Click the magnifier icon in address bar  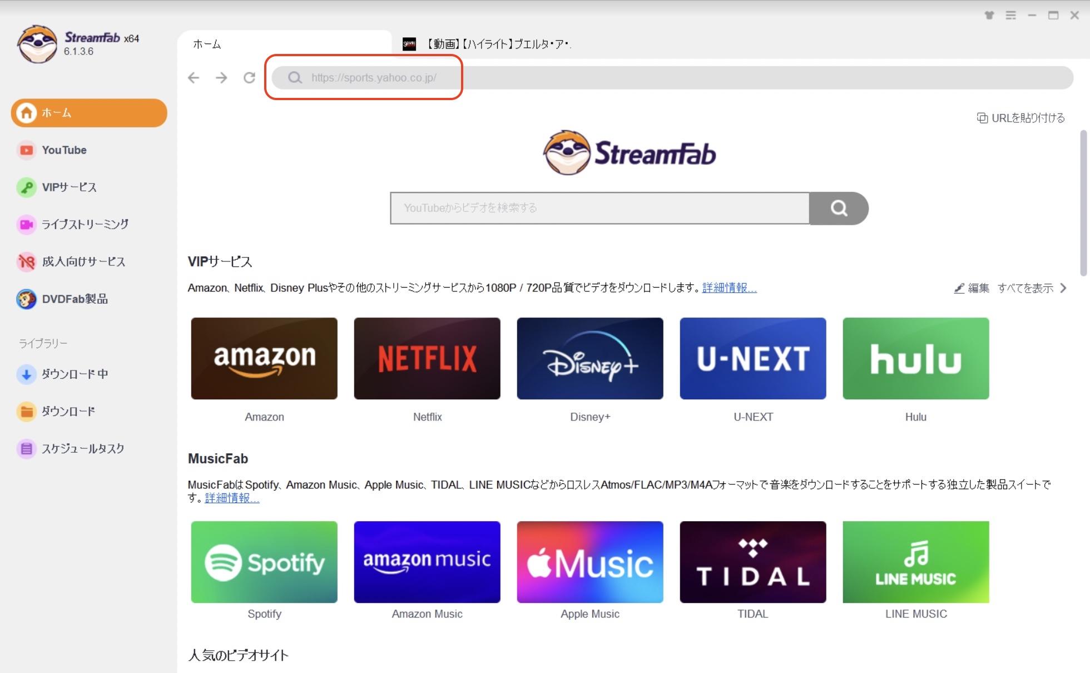(x=295, y=78)
